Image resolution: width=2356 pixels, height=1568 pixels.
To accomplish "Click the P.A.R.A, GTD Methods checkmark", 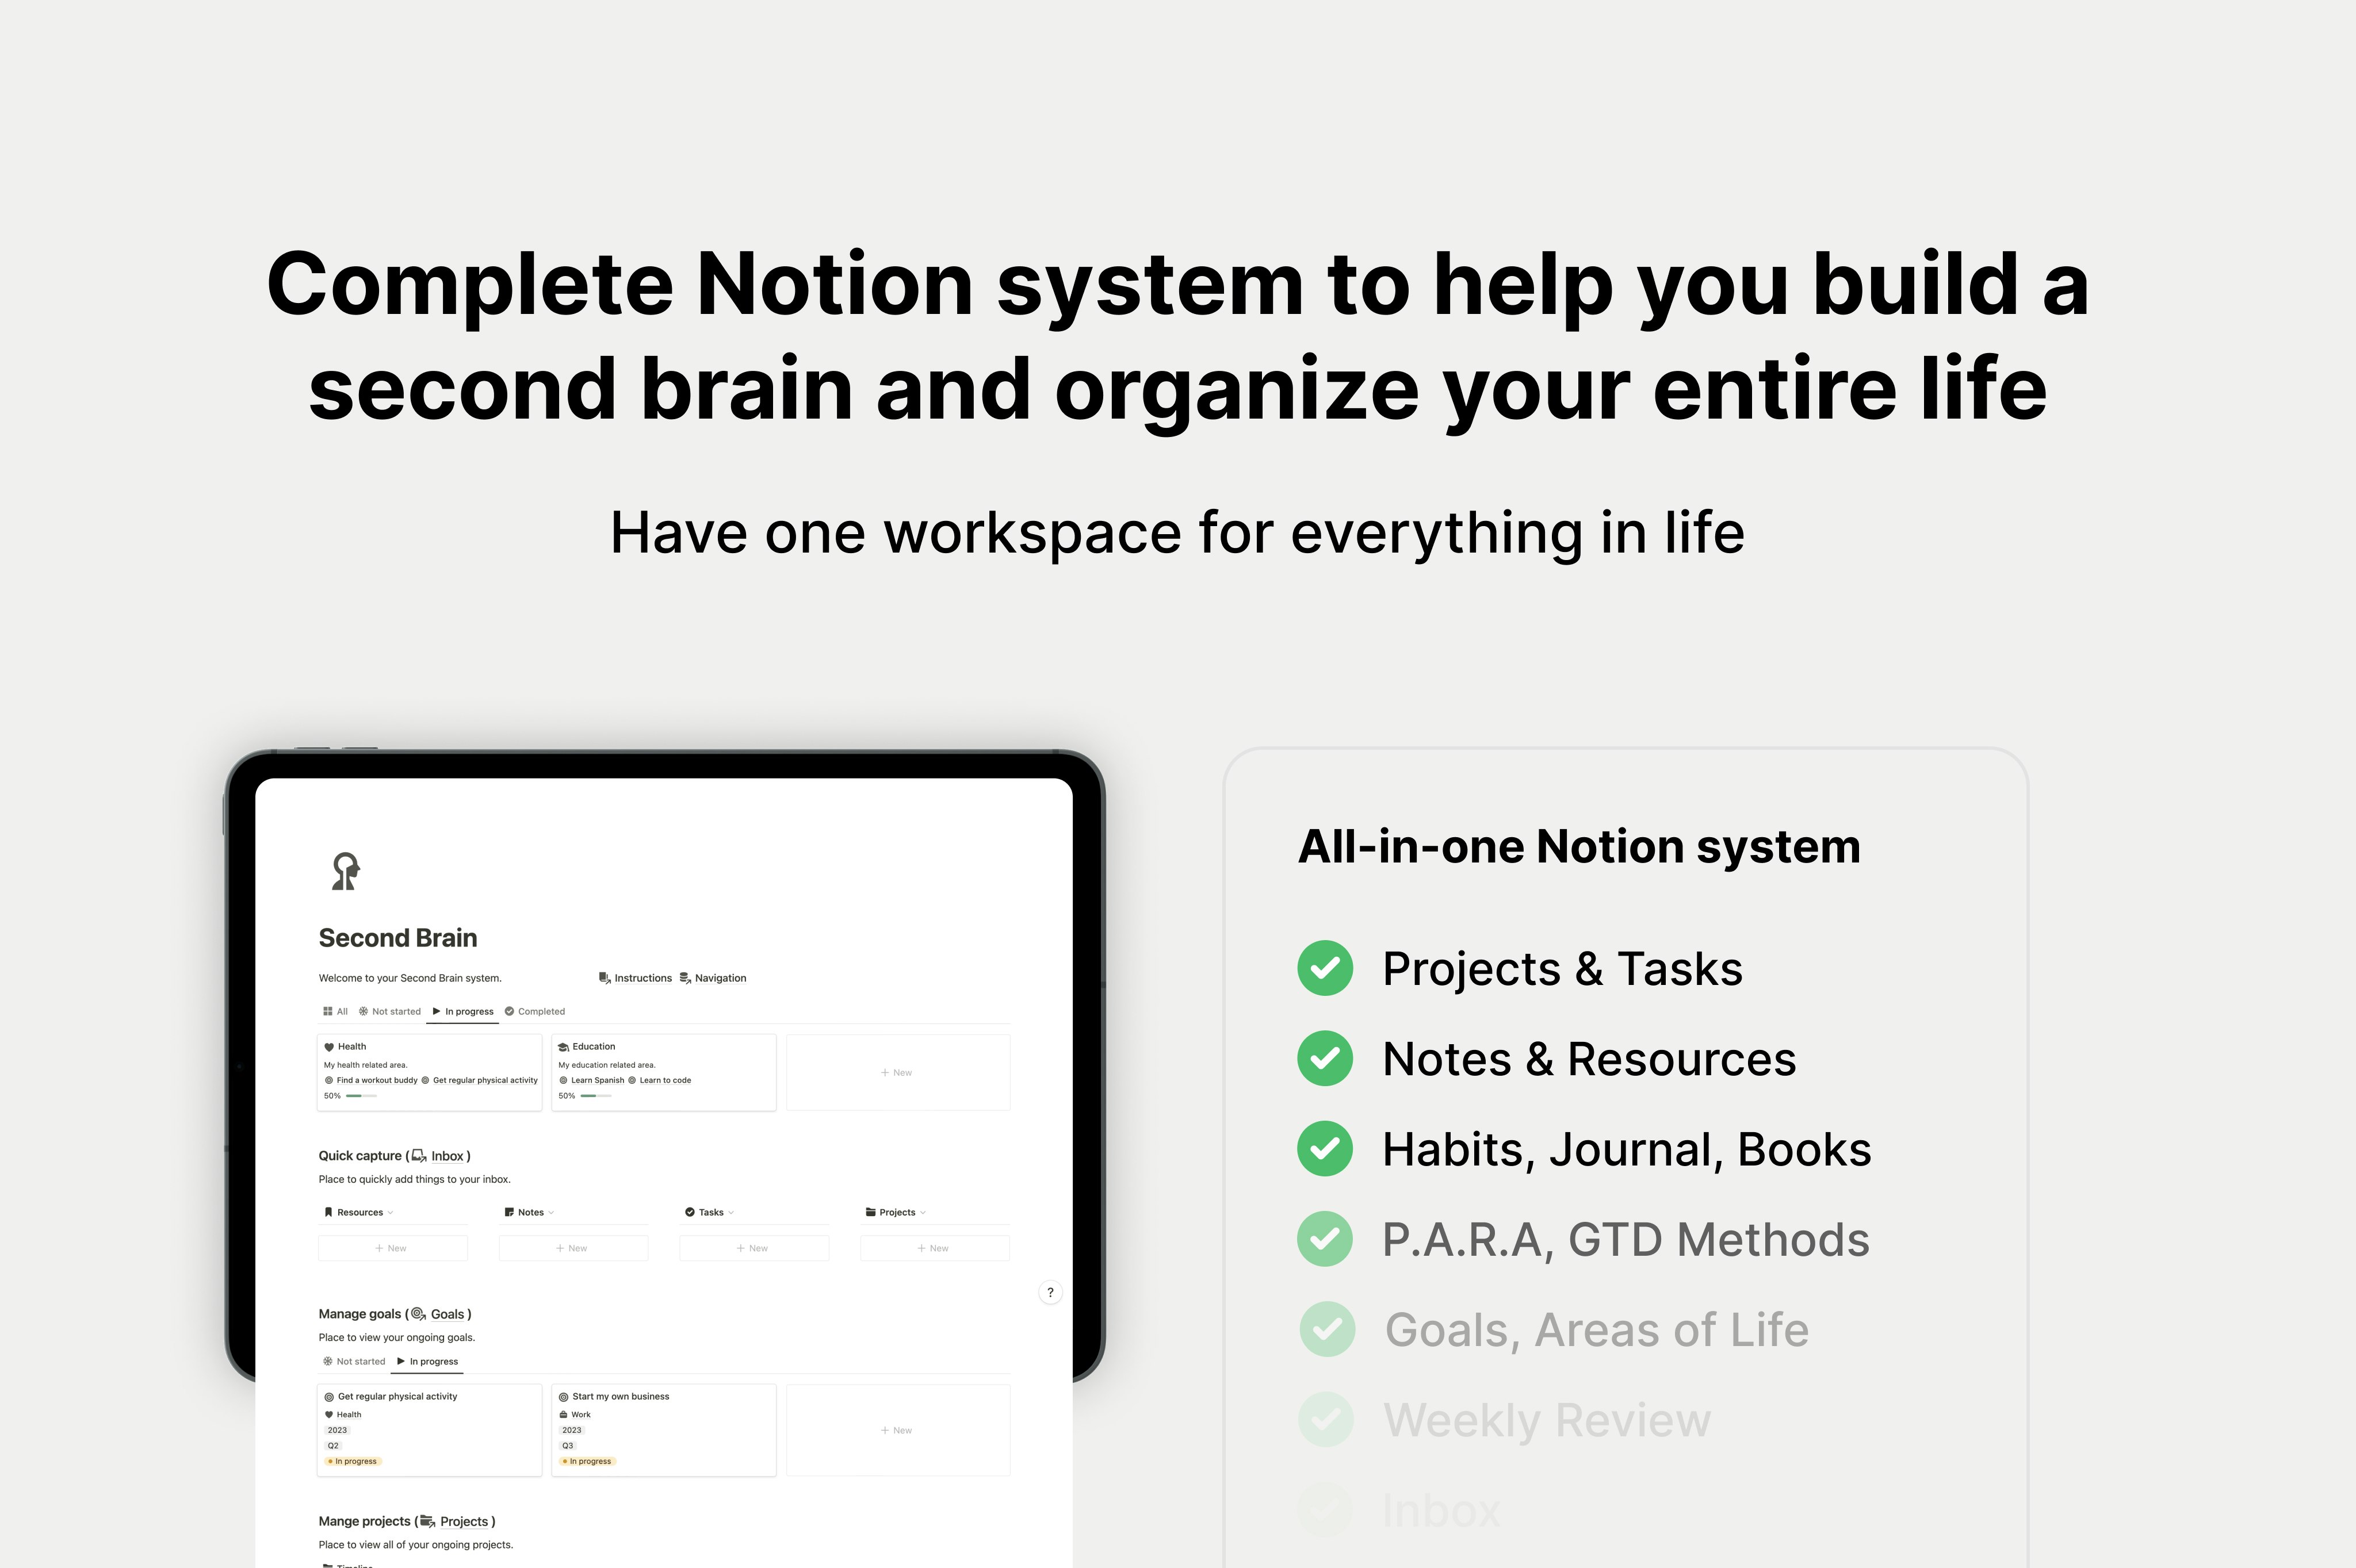I will click(x=1326, y=1239).
